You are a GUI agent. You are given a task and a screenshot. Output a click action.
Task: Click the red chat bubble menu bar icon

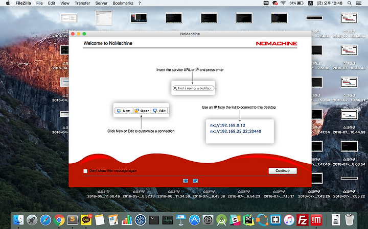pyautogui.click(x=275, y=3)
